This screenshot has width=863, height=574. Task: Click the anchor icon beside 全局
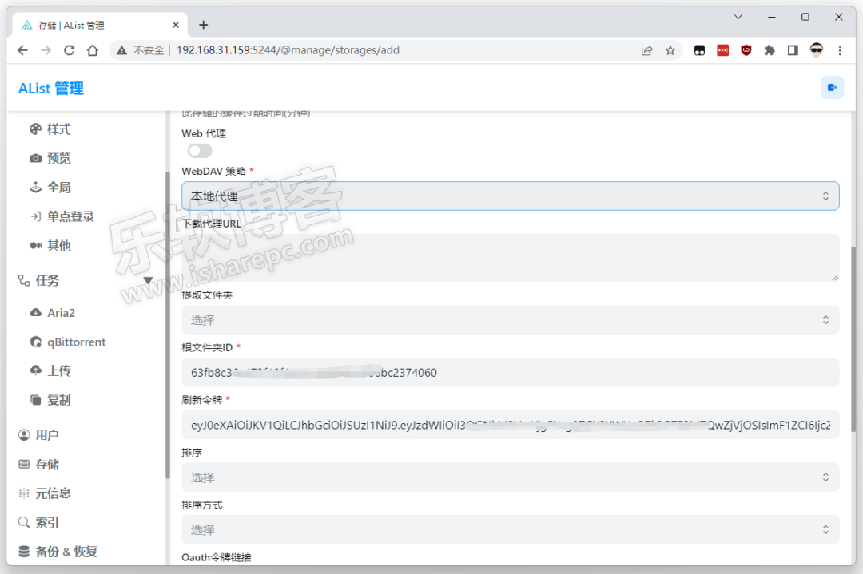point(36,188)
